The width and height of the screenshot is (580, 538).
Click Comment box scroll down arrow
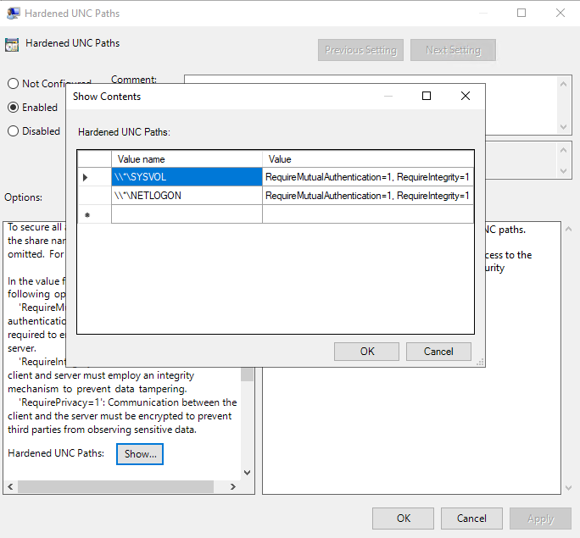pyautogui.click(x=563, y=127)
